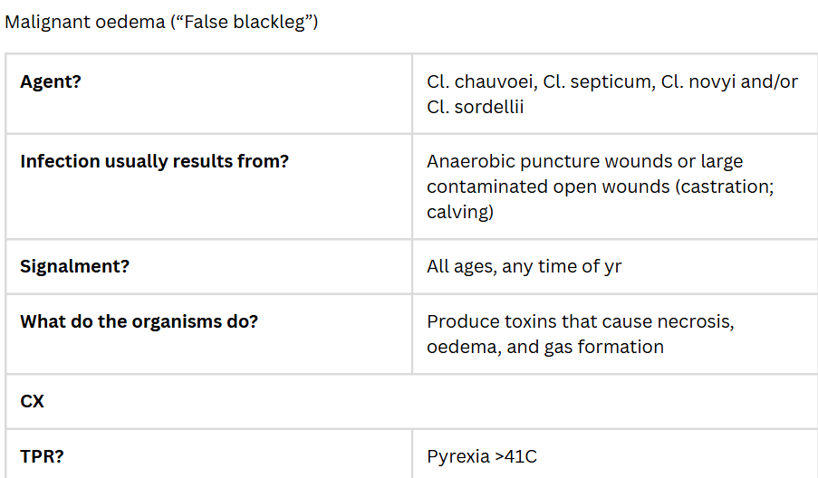The image size is (818, 478).
Task: Click "Produce toxins that cause necrosis" text
Action: tap(580, 321)
